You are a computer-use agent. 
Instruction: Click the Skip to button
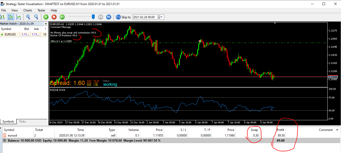pos(123,17)
